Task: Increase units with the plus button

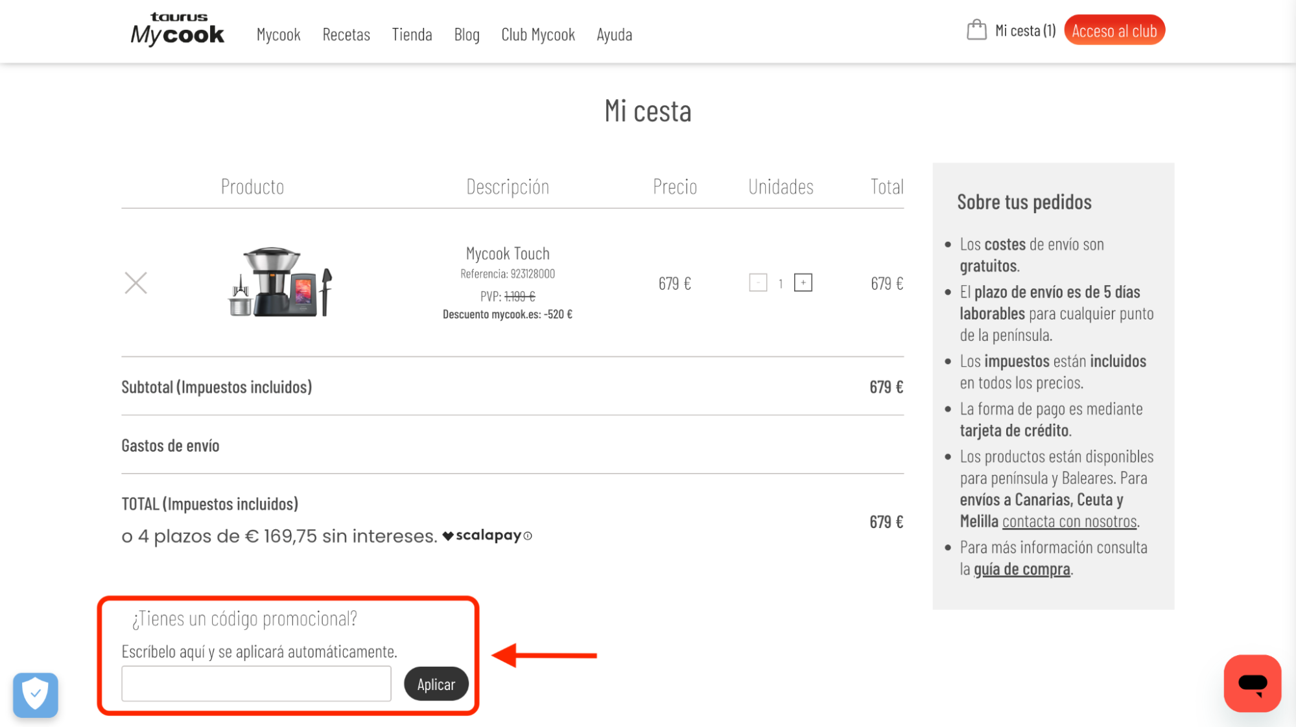Action: [803, 283]
